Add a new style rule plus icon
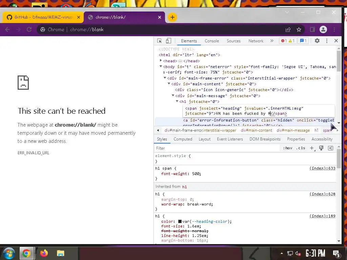Viewport: 347px width, 260px height. click(312, 148)
